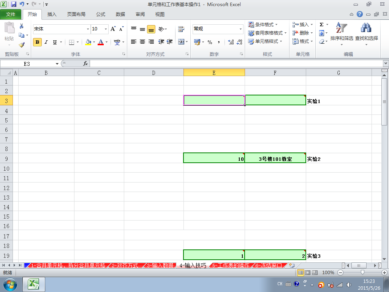The height and width of the screenshot is (292, 389).
Task: Open 排序和筛选 sort and filter menu
Action: tap(342, 34)
